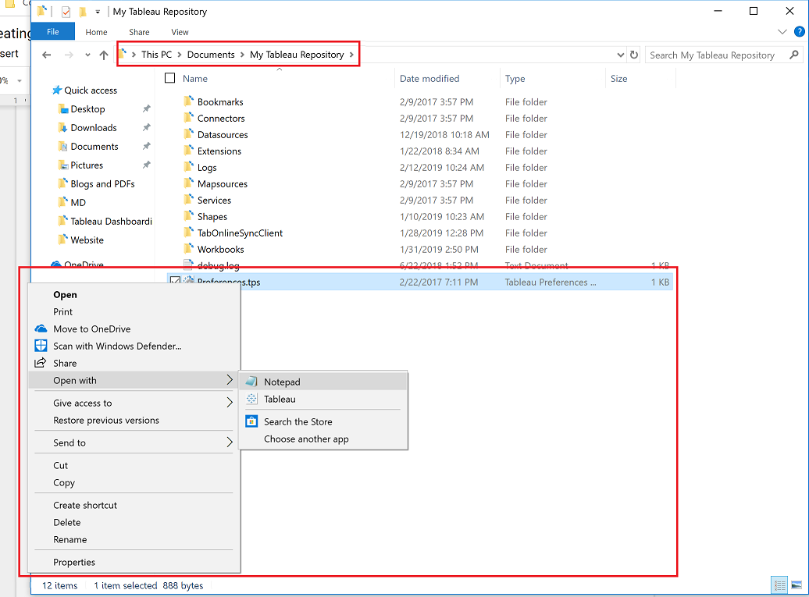Select the Extensions folder icon
This screenshot has width=809, height=597.
(189, 151)
